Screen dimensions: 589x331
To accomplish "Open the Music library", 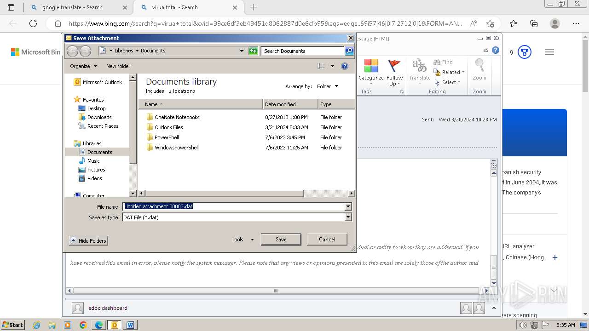I will [x=93, y=161].
